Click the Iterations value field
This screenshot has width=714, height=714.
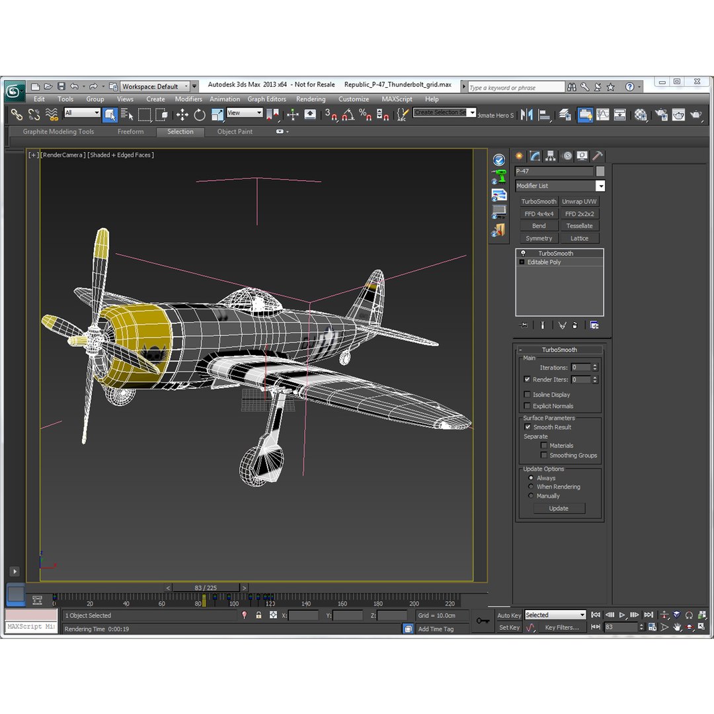(581, 367)
